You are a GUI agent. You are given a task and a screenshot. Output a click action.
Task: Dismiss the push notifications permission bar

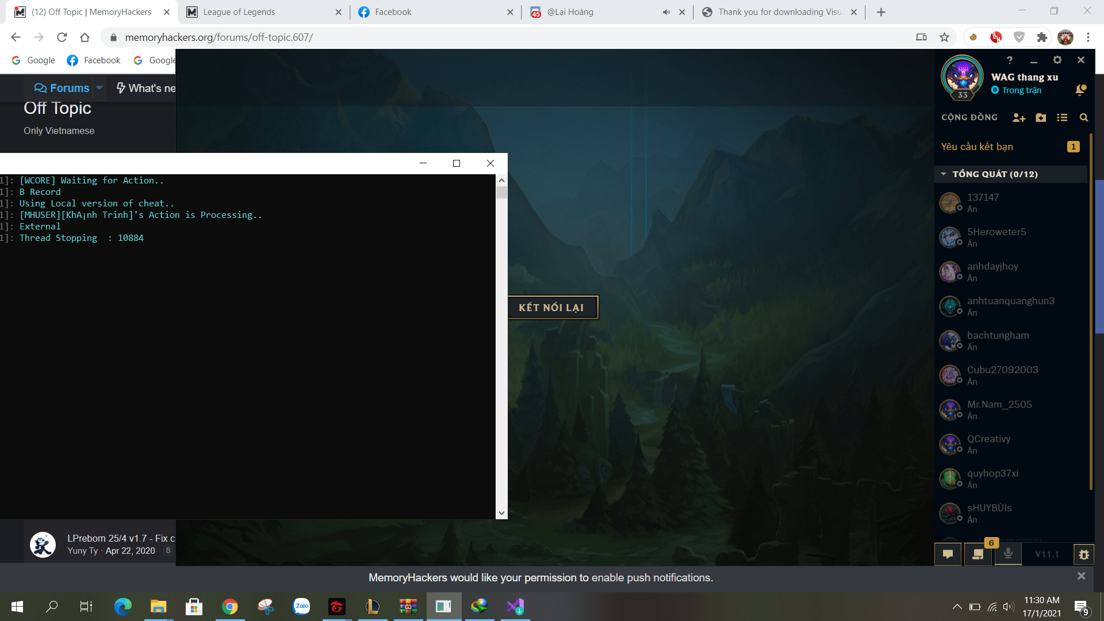coord(1081,576)
